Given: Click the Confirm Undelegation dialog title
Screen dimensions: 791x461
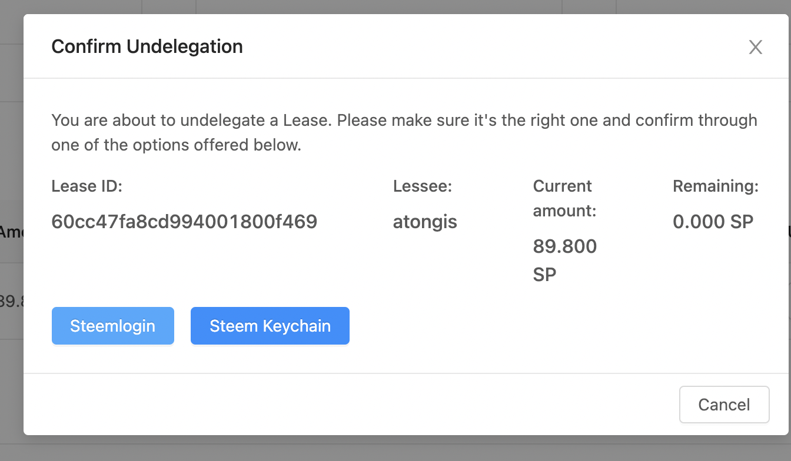Looking at the screenshot, I should (x=147, y=46).
